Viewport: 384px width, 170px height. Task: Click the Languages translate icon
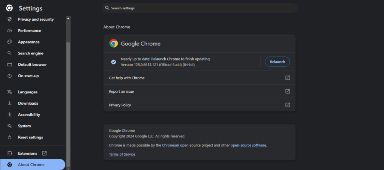tap(9, 92)
